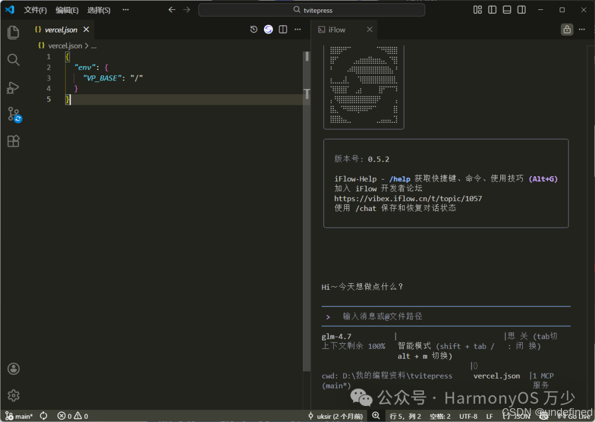Click the Accounts icon in activity bar
Screen dimensions: 595x422
[x=13, y=369]
